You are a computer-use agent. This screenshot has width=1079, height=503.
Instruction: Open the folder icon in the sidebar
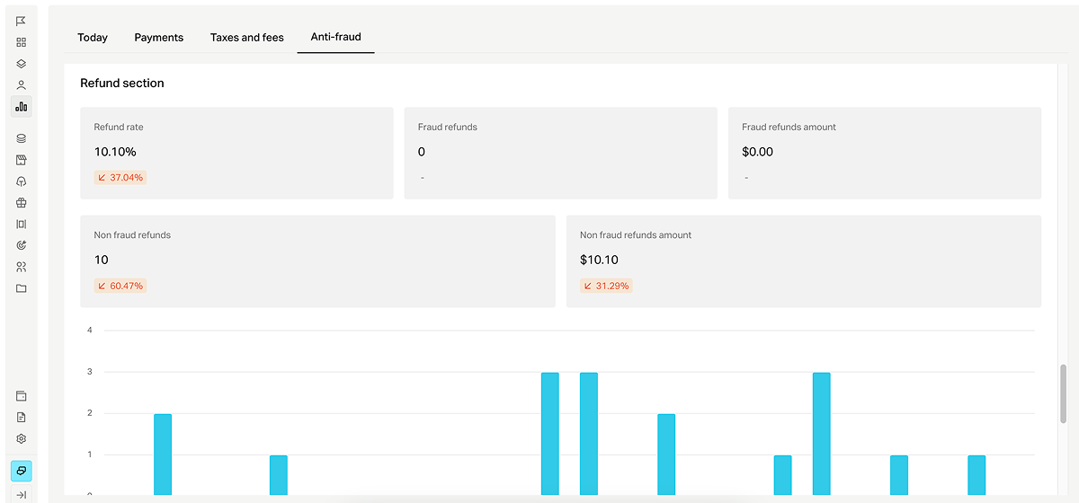point(22,288)
